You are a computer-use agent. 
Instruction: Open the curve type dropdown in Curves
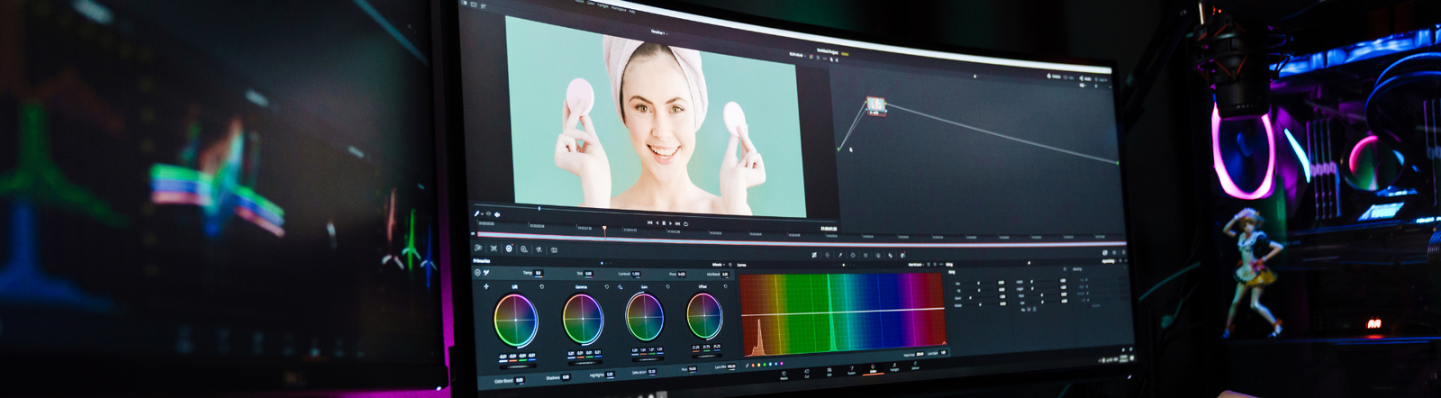916,264
